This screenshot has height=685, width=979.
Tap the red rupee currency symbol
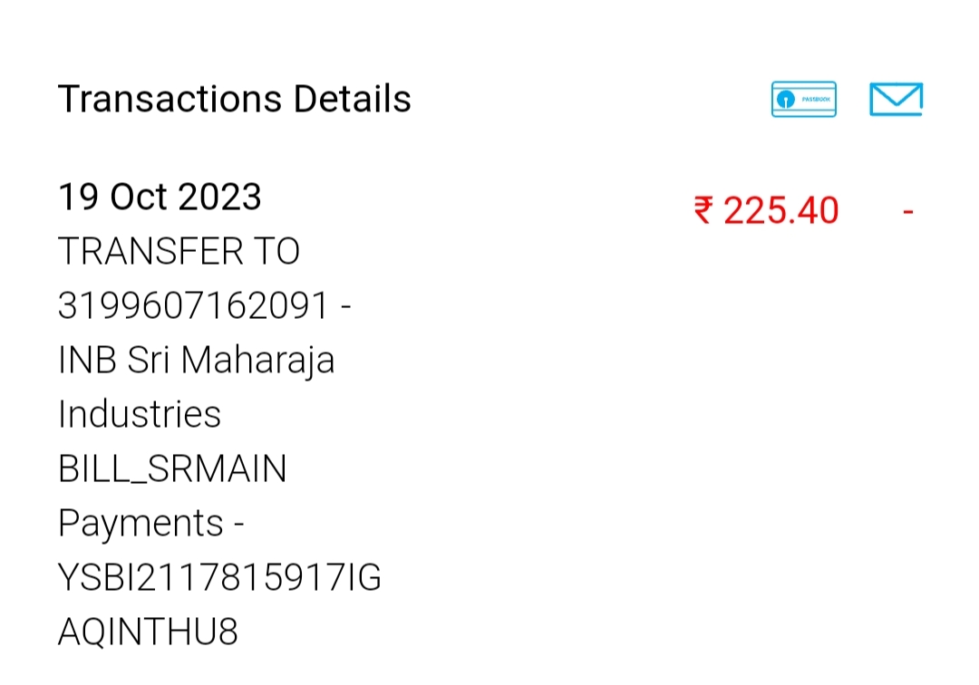click(704, 209)
